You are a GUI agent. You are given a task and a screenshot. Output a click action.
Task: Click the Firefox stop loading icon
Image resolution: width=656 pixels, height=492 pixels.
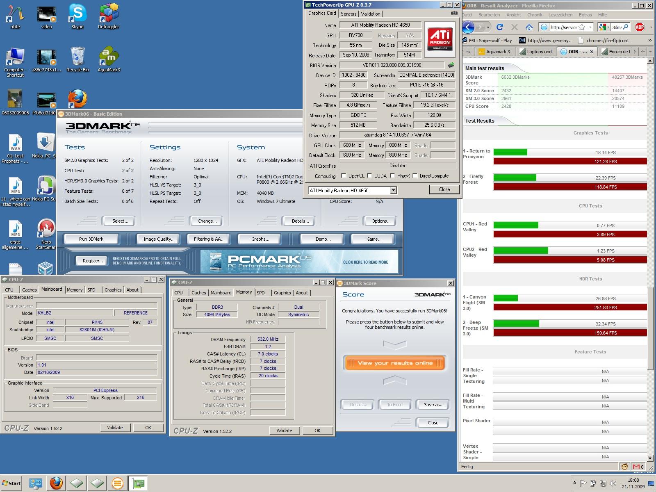tap(514, 27)
